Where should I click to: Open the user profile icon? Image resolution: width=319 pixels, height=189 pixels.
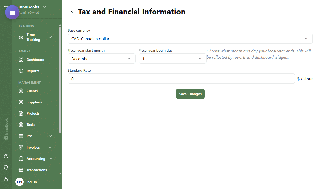click(x=6, y=179)
